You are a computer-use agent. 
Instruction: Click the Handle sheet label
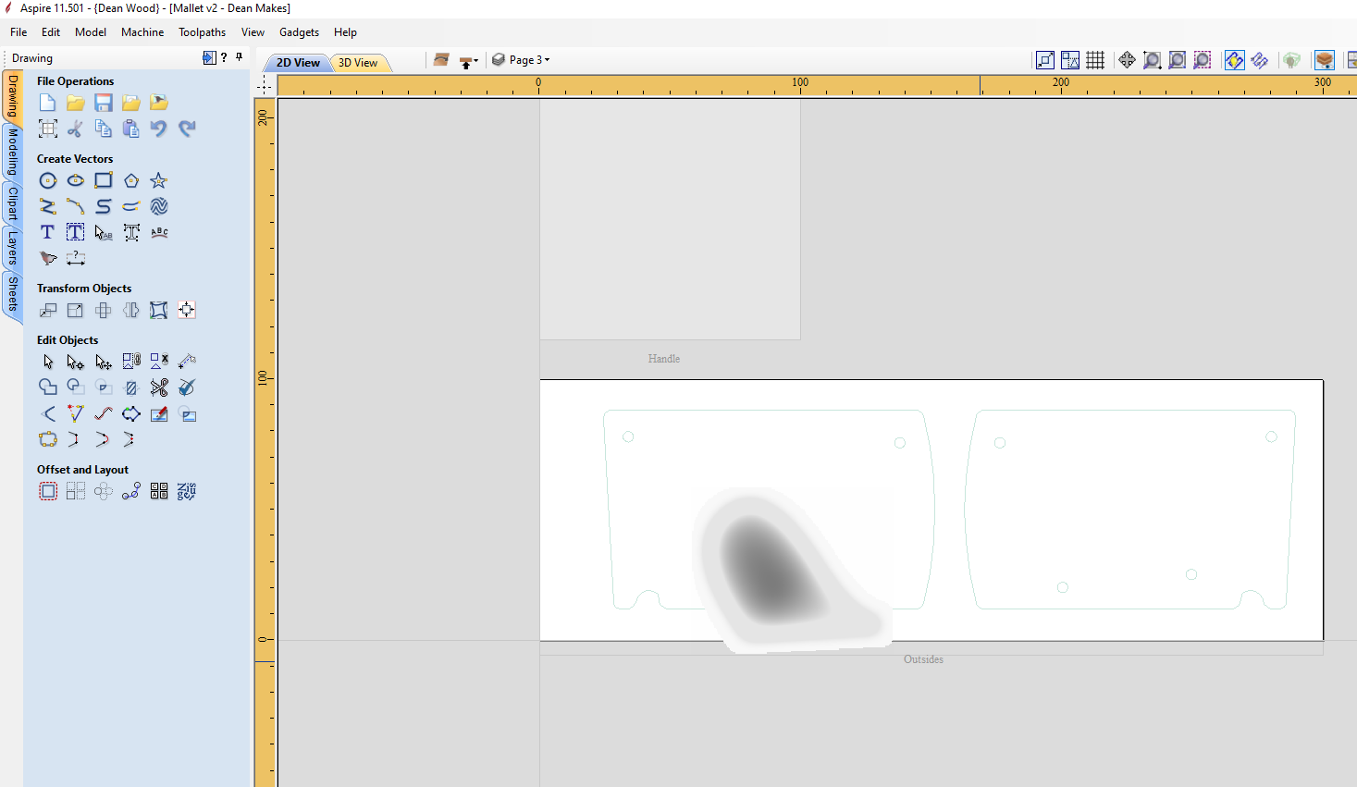[664, 359]
